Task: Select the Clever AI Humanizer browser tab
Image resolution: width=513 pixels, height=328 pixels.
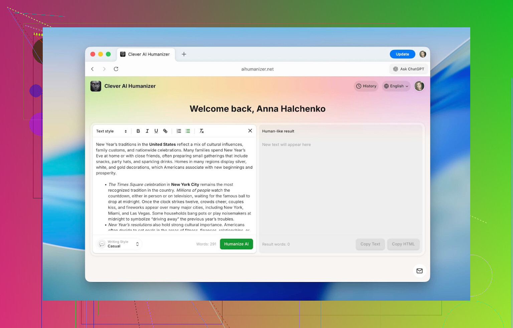Action: click(x=146, y=54)
